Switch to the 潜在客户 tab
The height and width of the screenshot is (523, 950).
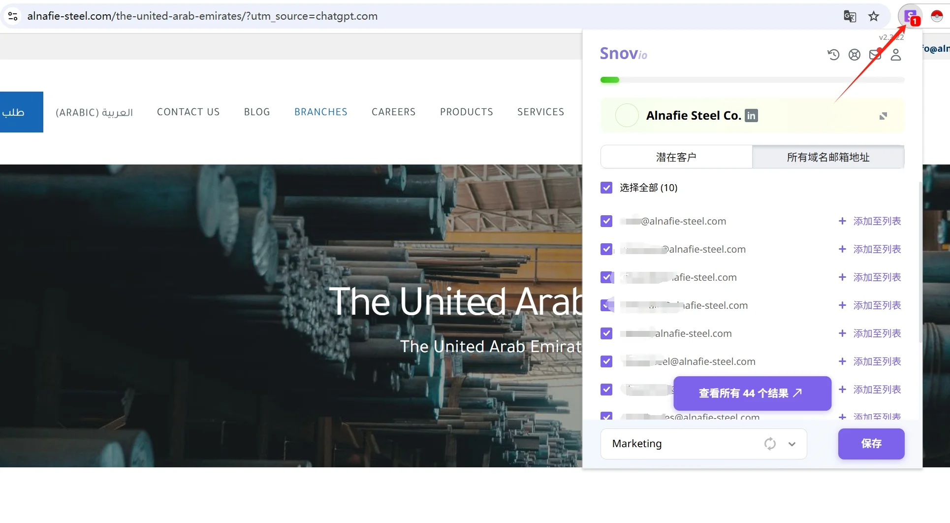pos(676,157)
